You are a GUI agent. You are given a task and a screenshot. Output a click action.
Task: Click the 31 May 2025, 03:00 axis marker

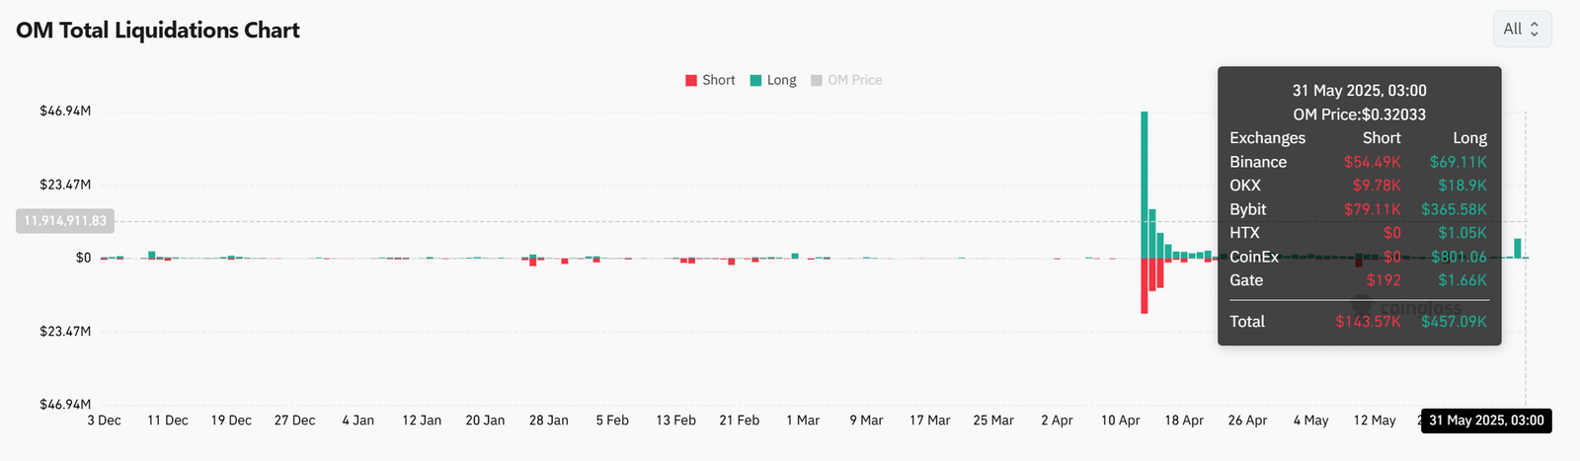1486,421
